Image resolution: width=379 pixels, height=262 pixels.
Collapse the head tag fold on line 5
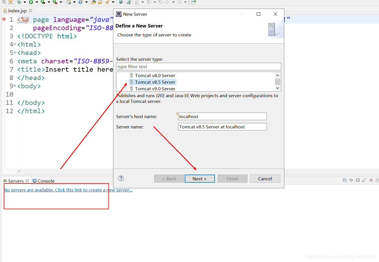tap(15, 52)
